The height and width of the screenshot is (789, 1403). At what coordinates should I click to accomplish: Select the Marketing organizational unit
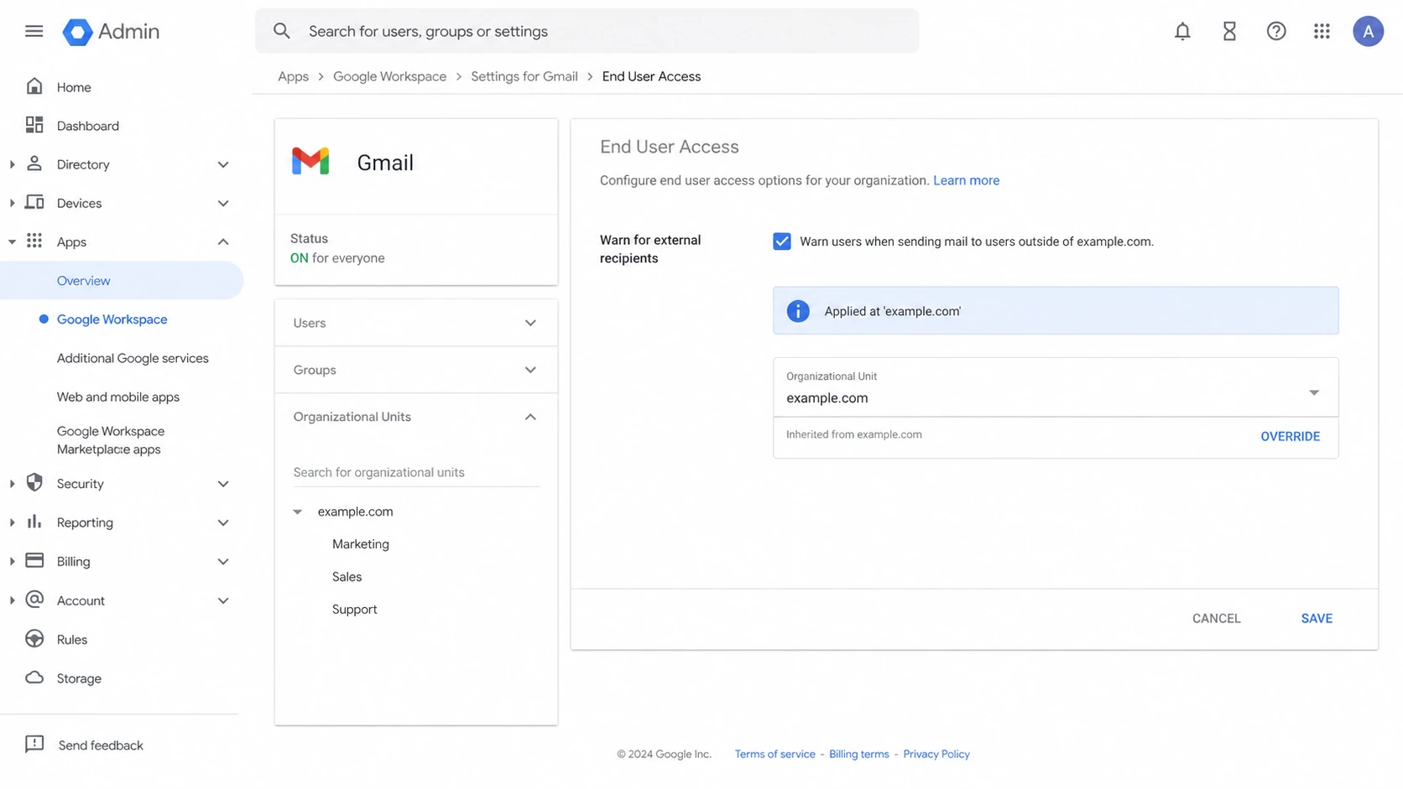click(361, 544)
